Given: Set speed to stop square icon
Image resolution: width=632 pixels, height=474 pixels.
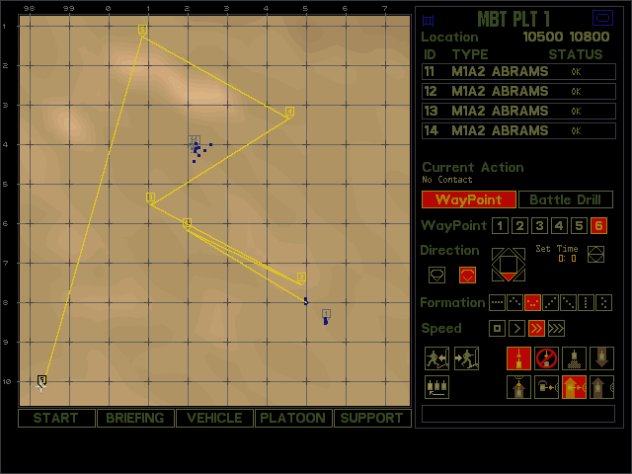Looking at the screenshot, I should 498,329.
